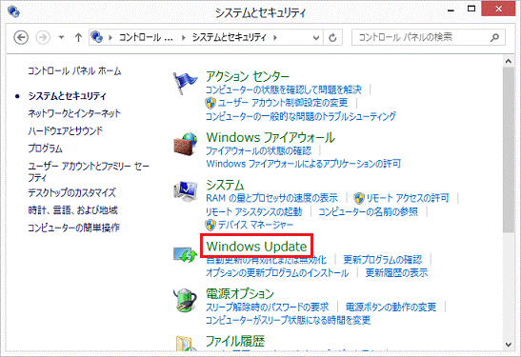
Task: Click the Action Center flag icon
Action: [185, 84]
